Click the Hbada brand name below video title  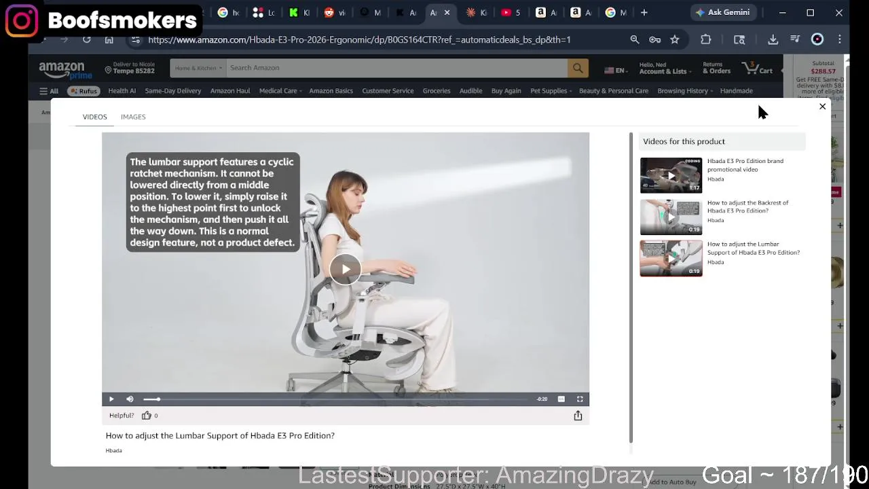pyautogui.click(x=114, y=451)
